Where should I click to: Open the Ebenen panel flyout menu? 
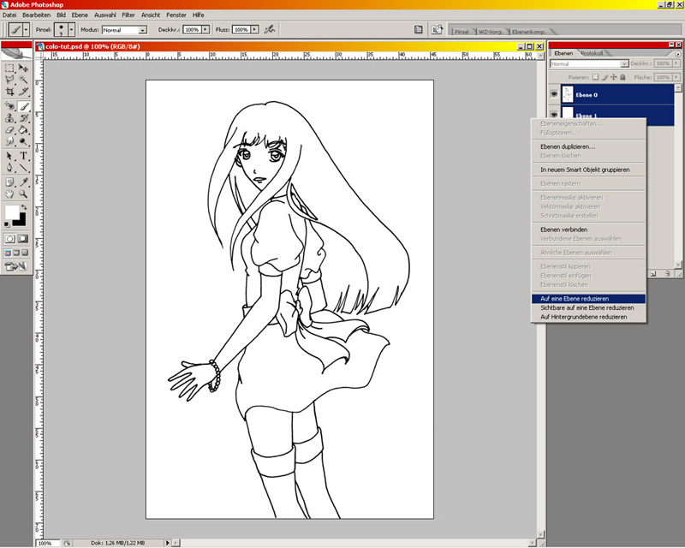pos(678,54)
